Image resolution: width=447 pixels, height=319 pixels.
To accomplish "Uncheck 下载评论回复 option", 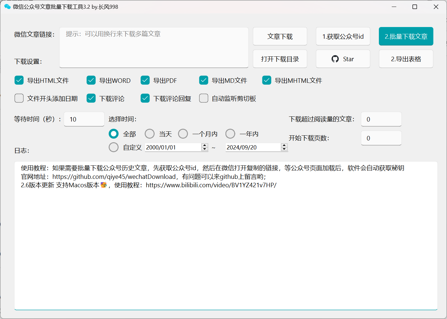I will pos(145,98).
